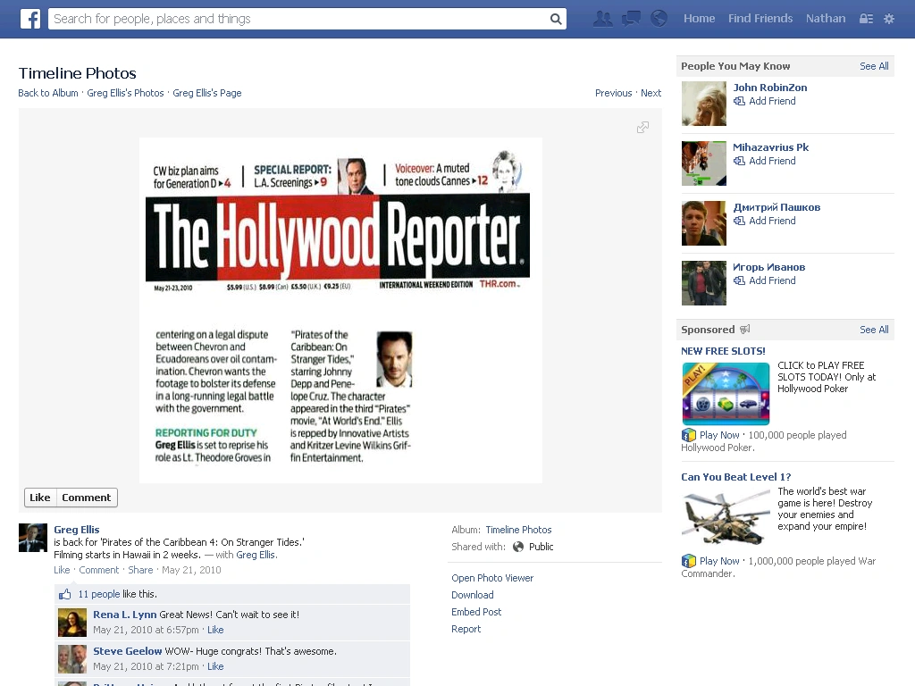The width and height of the screenshot is (915, 686).
Task: Go to Previous photo
Action: tap(613, 93)
